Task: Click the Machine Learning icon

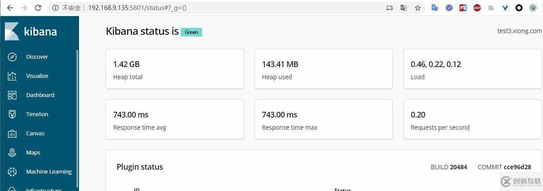Action: pyautogui.click(x=12, y=172)
